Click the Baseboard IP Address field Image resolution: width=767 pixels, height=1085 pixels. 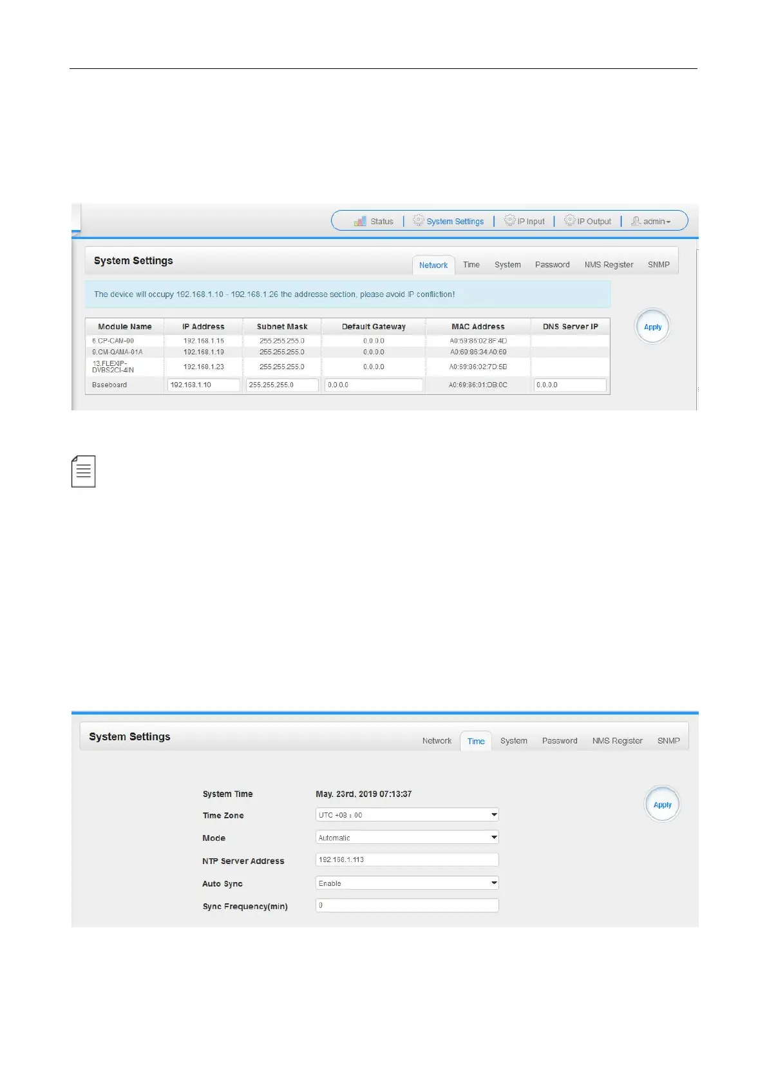click(204, 385)
